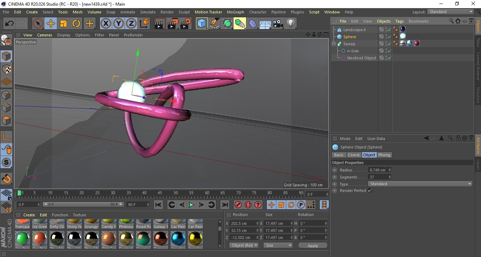Enable the Render Perfect checkbox
Screen dimensions: 481x257
pyautogui.click(x=370, y=191)
